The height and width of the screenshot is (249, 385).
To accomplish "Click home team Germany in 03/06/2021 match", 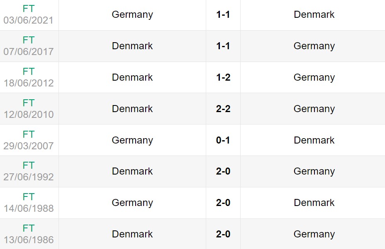I will tap(132, 14).
